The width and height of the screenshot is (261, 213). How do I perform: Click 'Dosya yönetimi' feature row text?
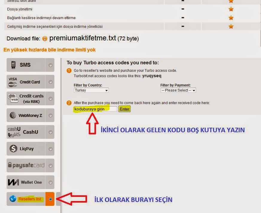click(x=20, y=9)
